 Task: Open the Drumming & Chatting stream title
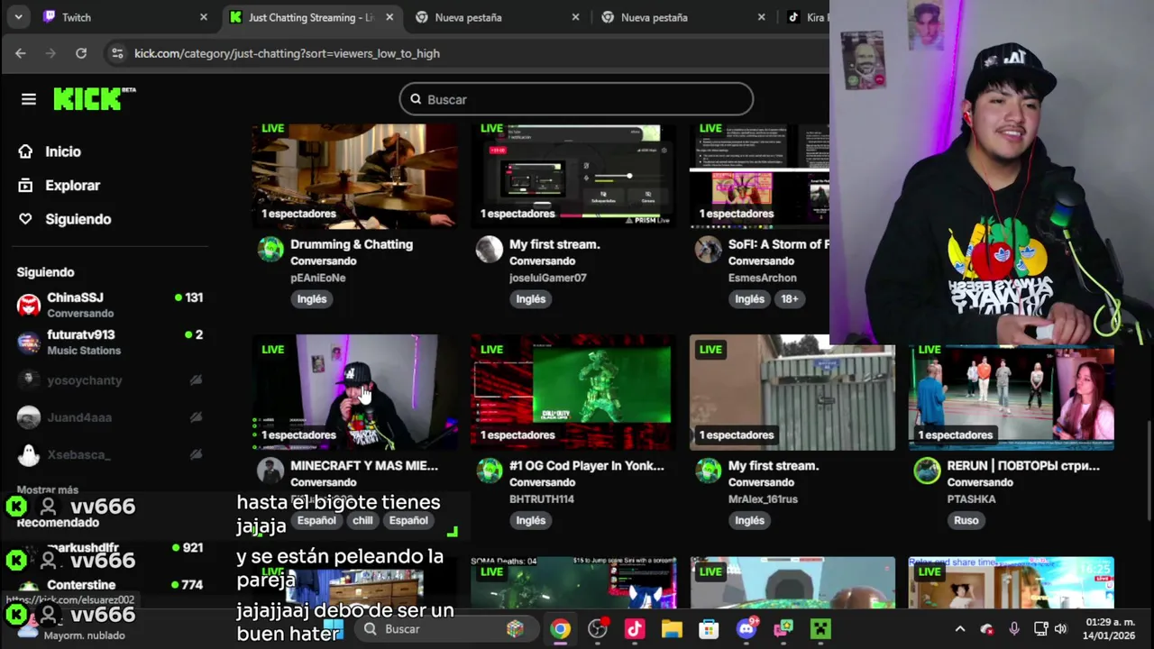pos(352,244)
